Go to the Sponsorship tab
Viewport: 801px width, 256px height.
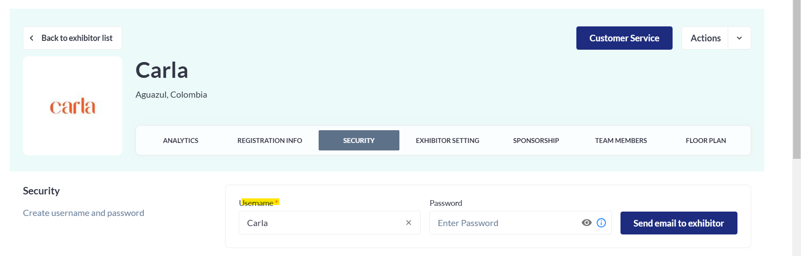click(x=536, y=140)
